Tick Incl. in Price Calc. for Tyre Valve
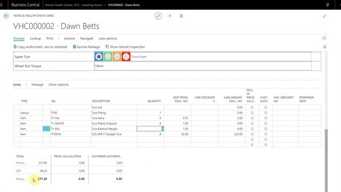Screen dimensions: 341x192 pos(252,118)
